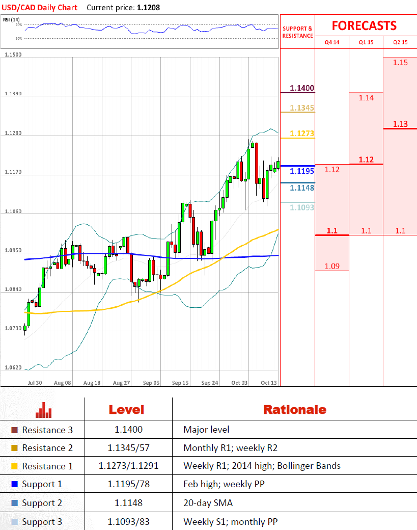Select the 'USD/CAD Daily Chart' title

click(x=40, y=8)
